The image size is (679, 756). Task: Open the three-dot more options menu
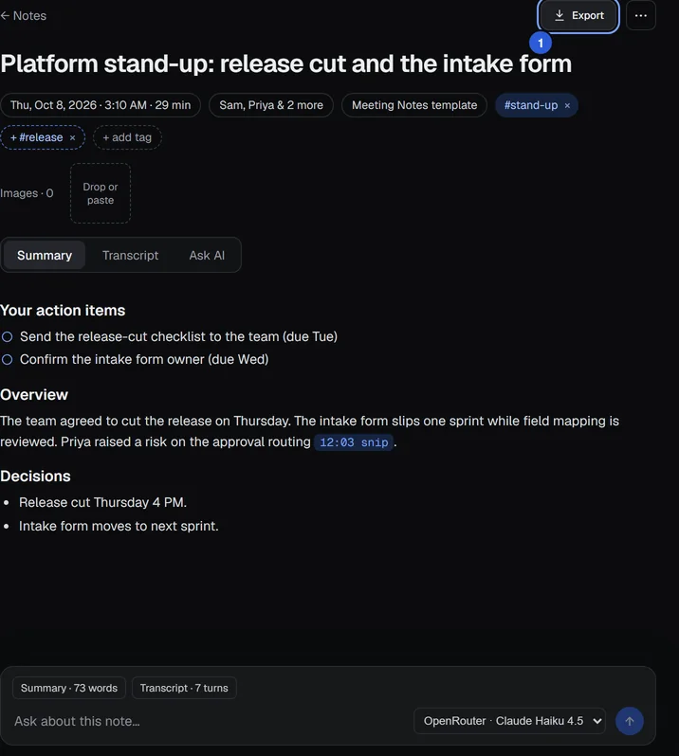coord(640,15)
